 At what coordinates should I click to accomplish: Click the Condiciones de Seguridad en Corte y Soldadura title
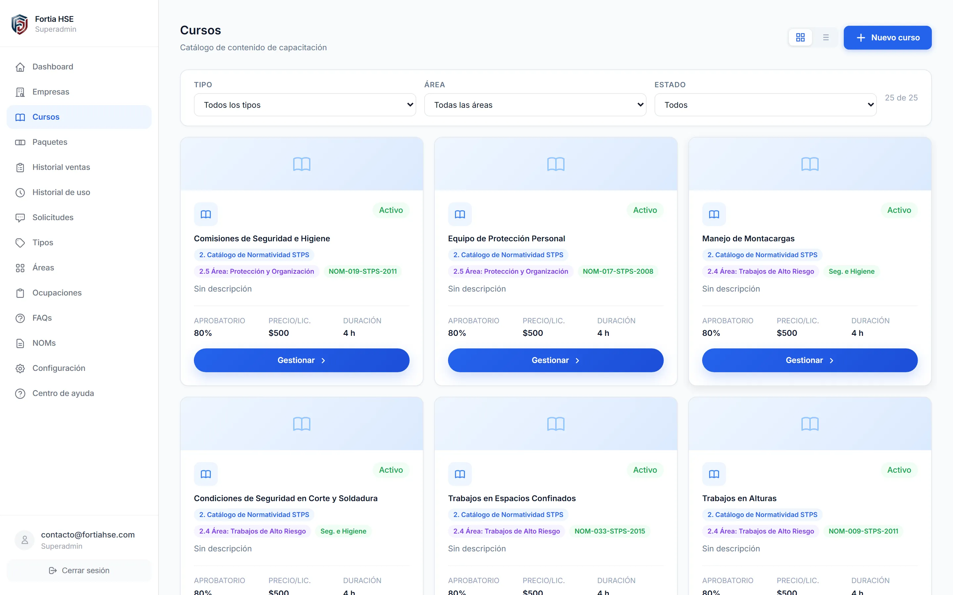[x=286, y=498]
